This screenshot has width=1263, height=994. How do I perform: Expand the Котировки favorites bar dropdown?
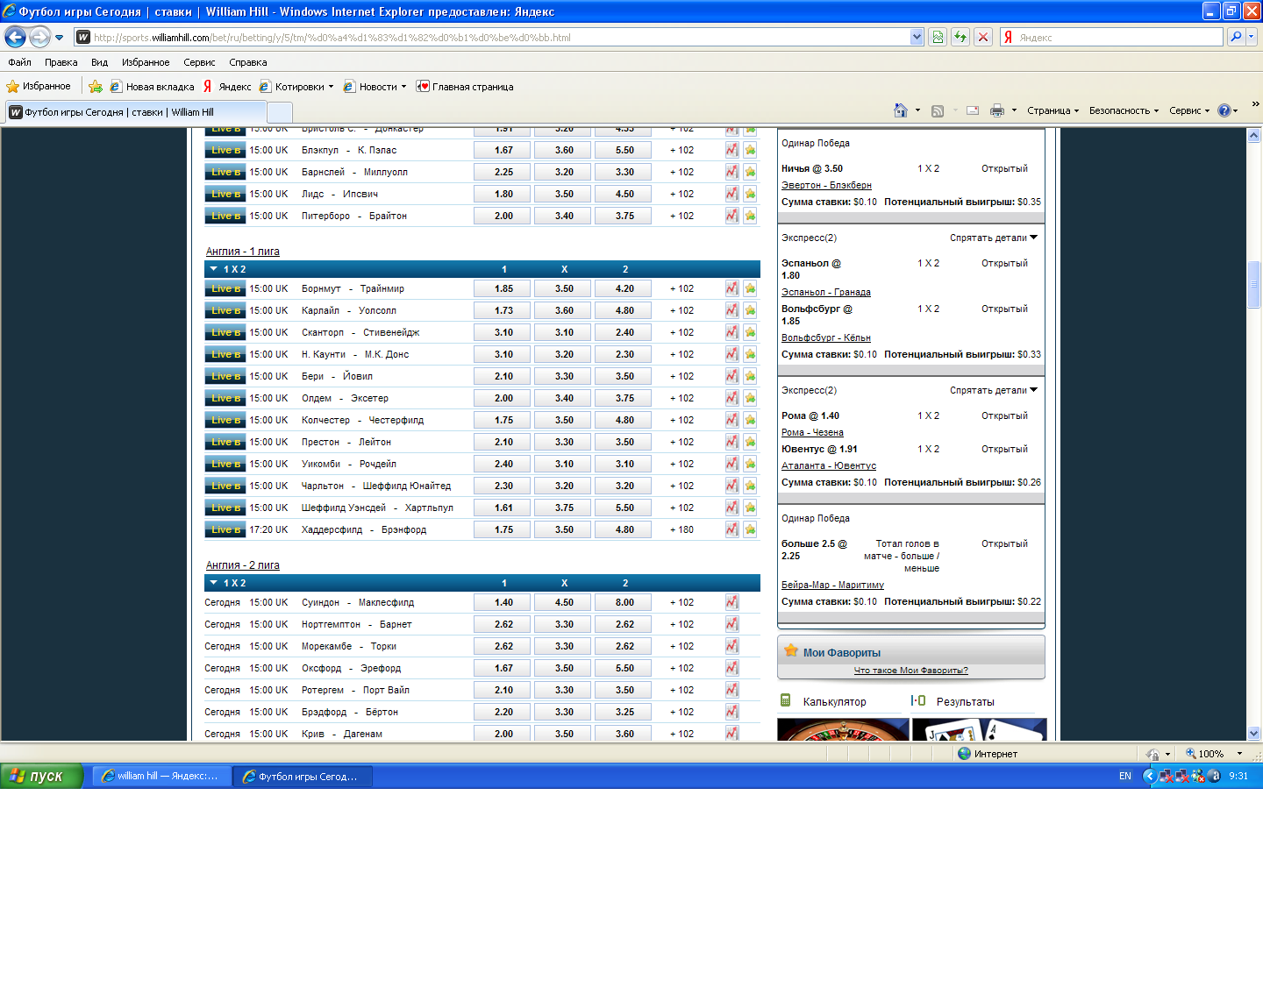point(331,87)
